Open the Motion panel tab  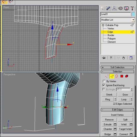click(x=120, y=9)
